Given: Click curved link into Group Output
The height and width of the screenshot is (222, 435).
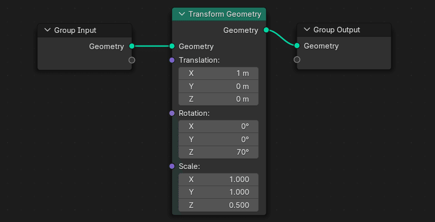Looking at the screenshot, I should pos(282,38).
